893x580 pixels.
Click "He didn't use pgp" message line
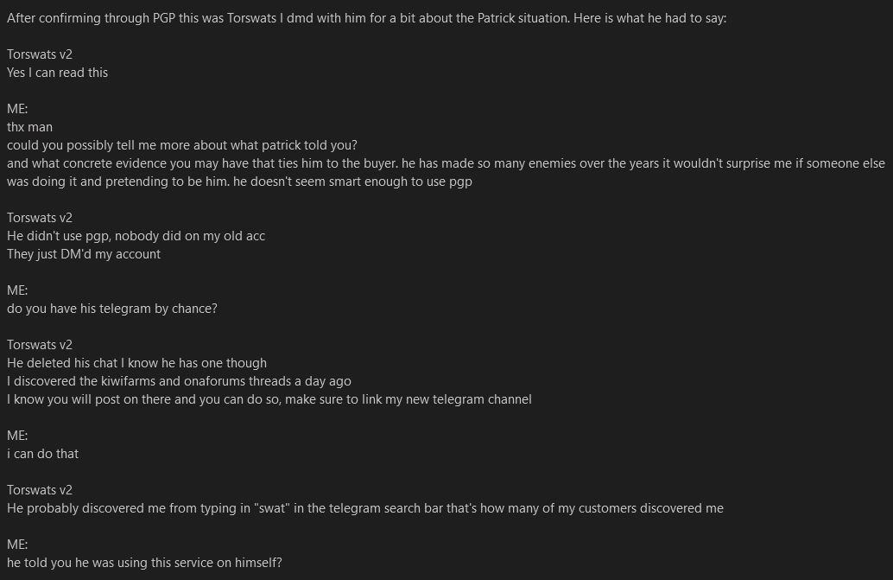coord(136,236)
